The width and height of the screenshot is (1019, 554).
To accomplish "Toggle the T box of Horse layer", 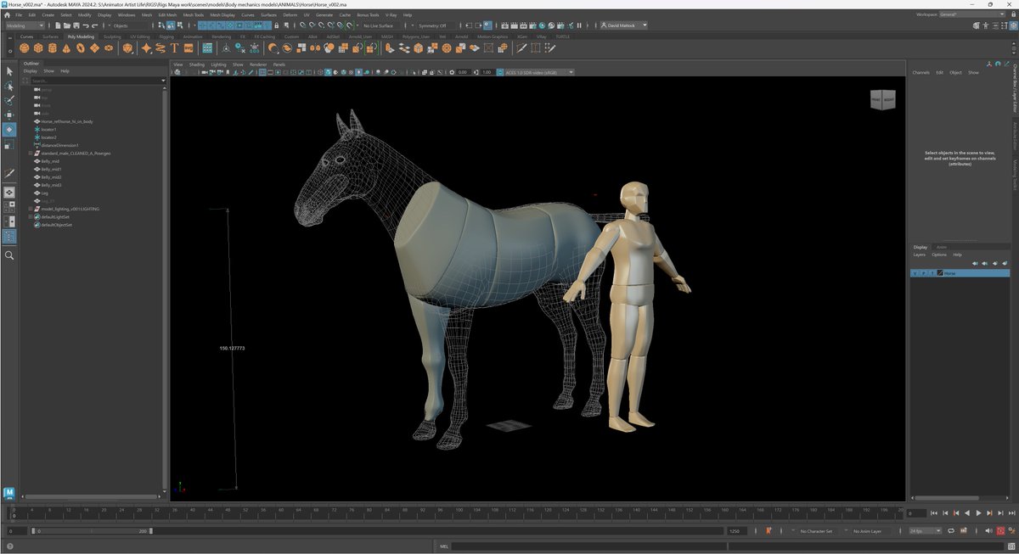I will [x=932, y=273].
